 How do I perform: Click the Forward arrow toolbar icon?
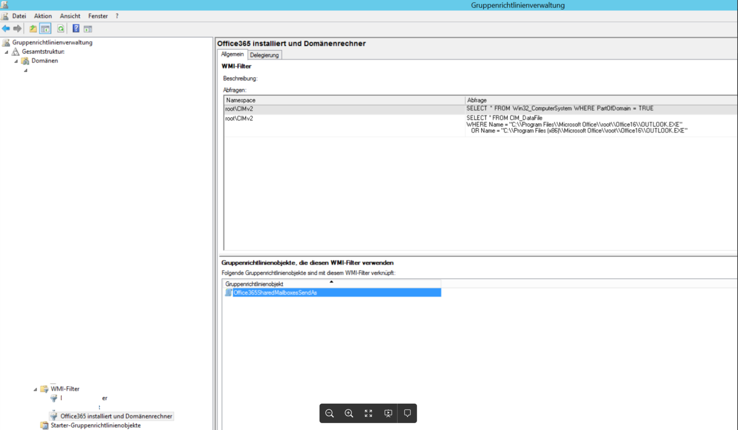click(x=17, y=29)
